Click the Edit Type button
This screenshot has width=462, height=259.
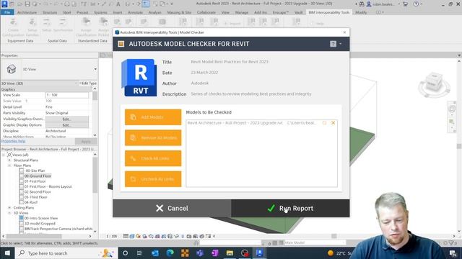click(x=88, y=83)
